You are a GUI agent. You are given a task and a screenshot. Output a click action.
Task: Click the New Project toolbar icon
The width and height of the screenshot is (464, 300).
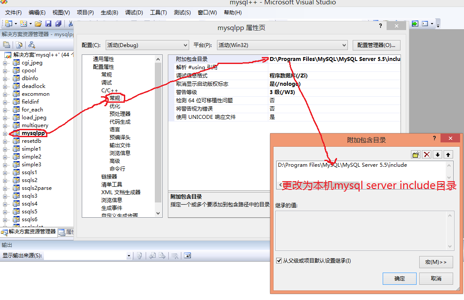pos(9,24)
